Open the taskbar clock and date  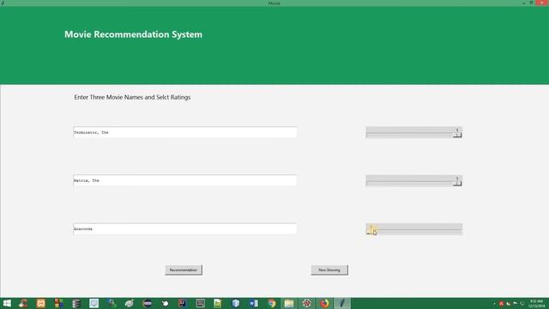tap(537, 303)
